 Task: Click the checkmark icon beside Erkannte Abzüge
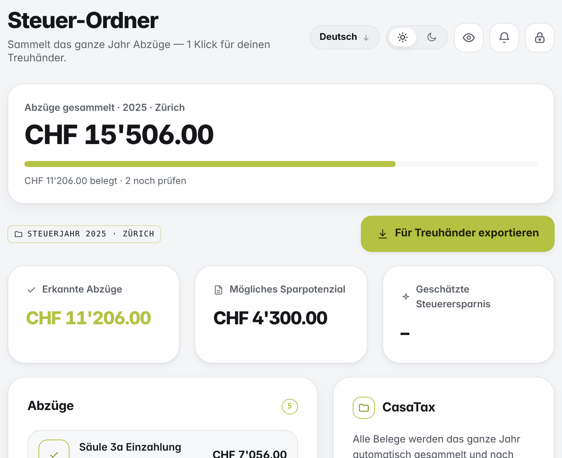[x=31, y=290]
